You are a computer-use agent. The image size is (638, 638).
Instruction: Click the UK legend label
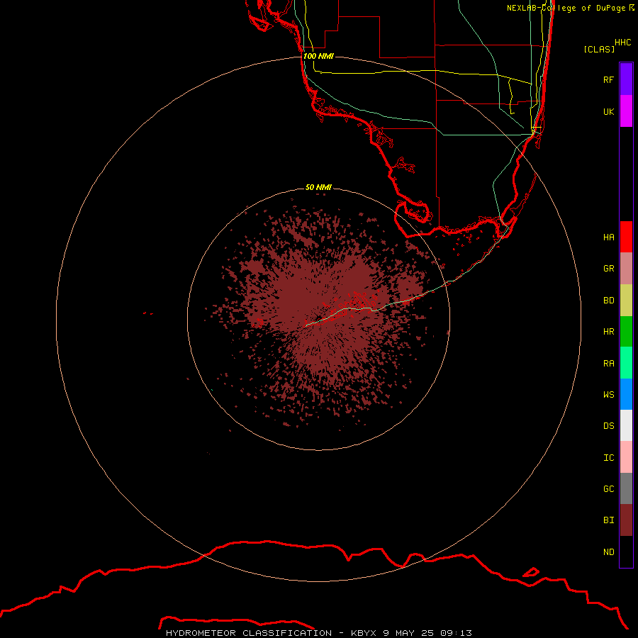(608, 111)
